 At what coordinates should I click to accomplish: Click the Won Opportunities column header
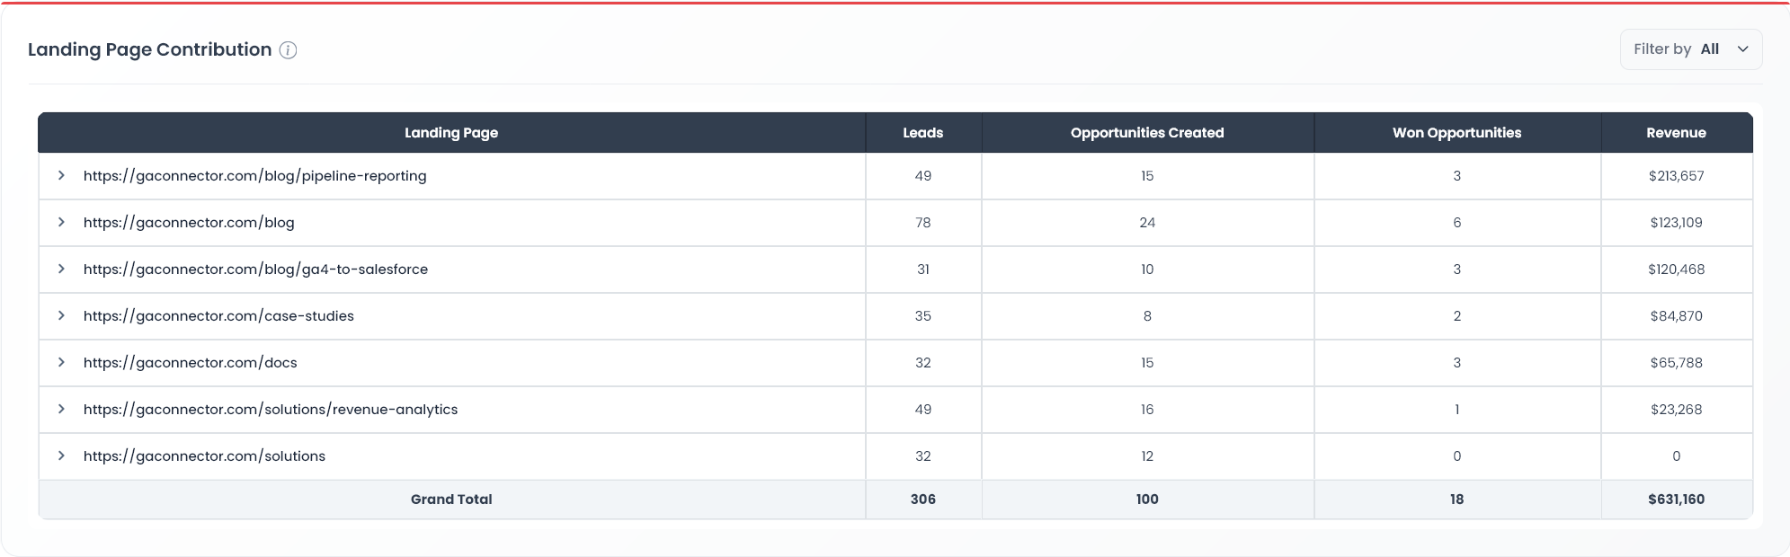coord(1456,132)
